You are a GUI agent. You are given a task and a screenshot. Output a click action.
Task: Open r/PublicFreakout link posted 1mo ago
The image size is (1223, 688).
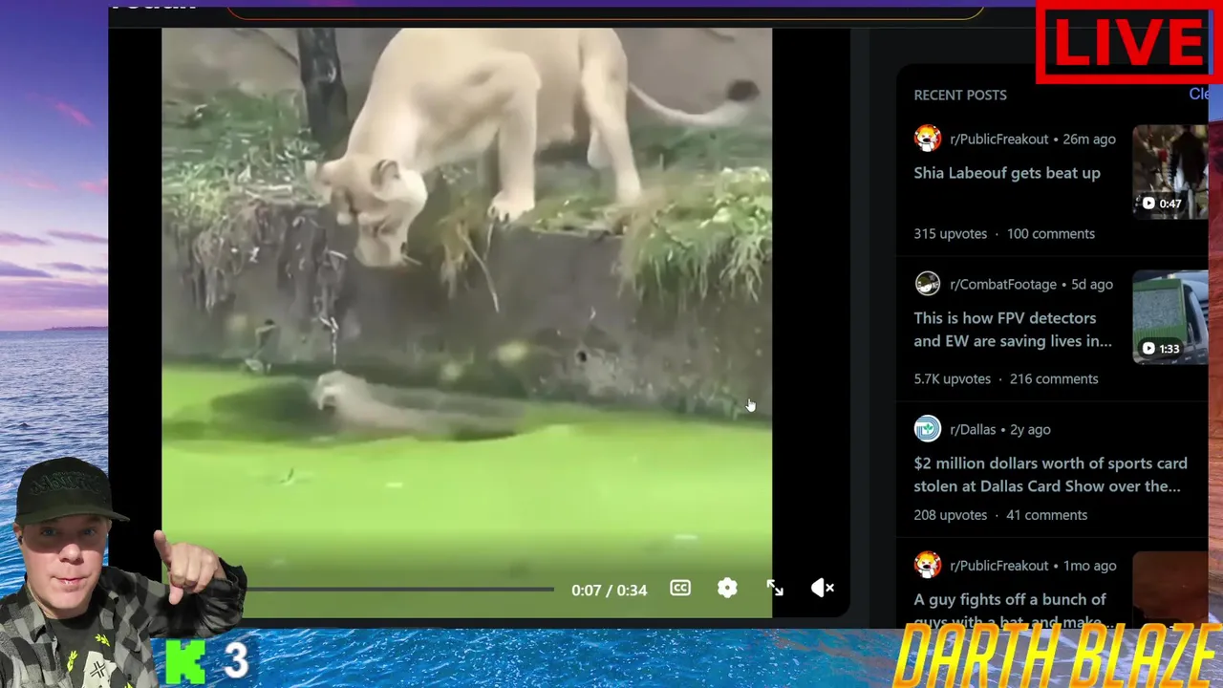pyautogui.click(x=998, y=565)
